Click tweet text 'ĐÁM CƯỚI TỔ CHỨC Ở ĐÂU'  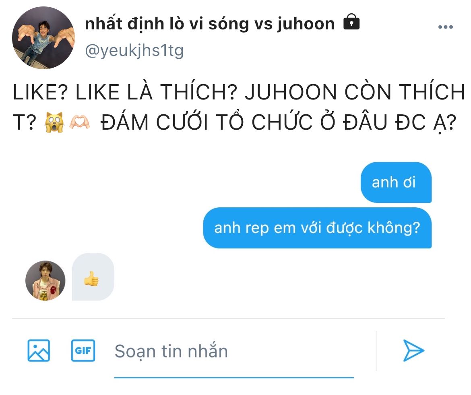click(244, 122)
